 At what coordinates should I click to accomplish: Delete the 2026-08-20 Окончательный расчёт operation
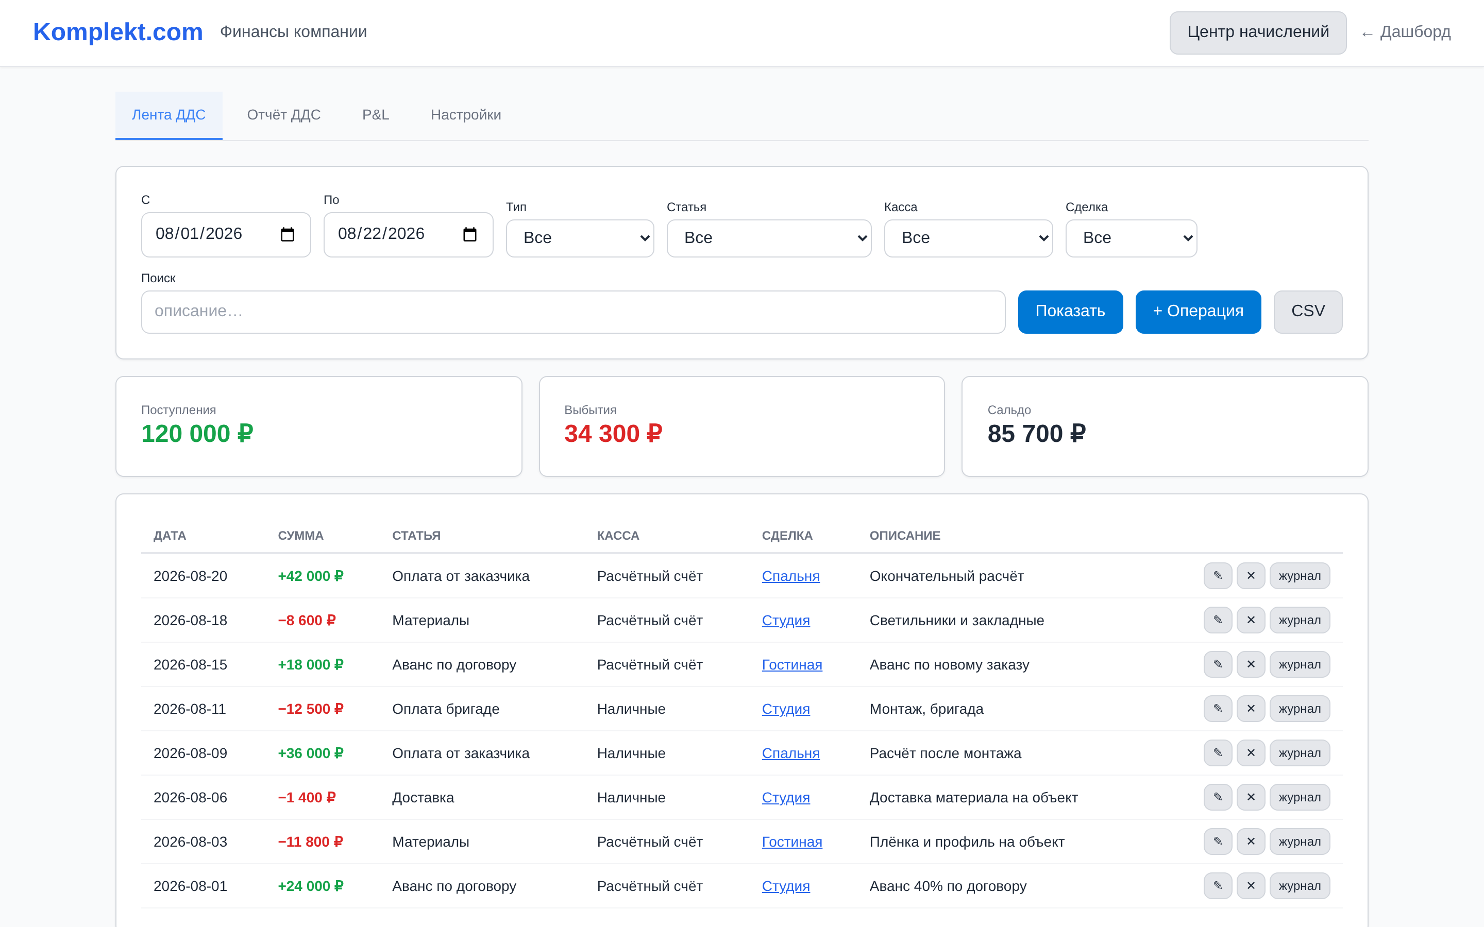click(x=1251, y=576)
